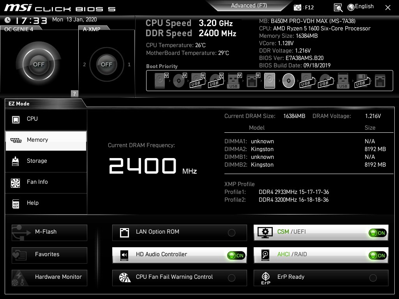The image size is (399, 299).
Task: Click the EZ Mode tab
Action: pos(19,104)
